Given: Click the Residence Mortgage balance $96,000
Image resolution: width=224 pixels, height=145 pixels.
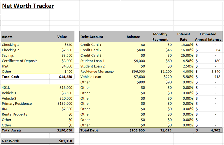Looking at the screenshot, I should click(138, 72).
